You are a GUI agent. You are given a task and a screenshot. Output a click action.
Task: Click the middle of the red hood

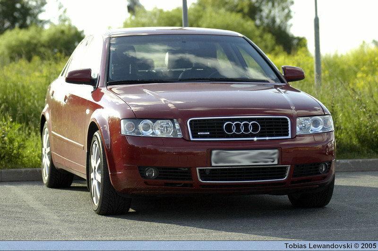[213, 100]
